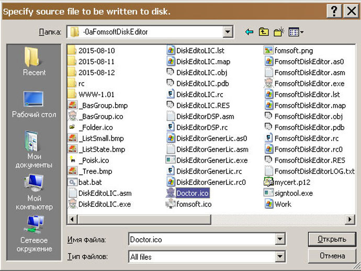The height and width of the screenshot is (271, 361).
Task: Click the horizontal scrollbar thumb
Action: 144,219
